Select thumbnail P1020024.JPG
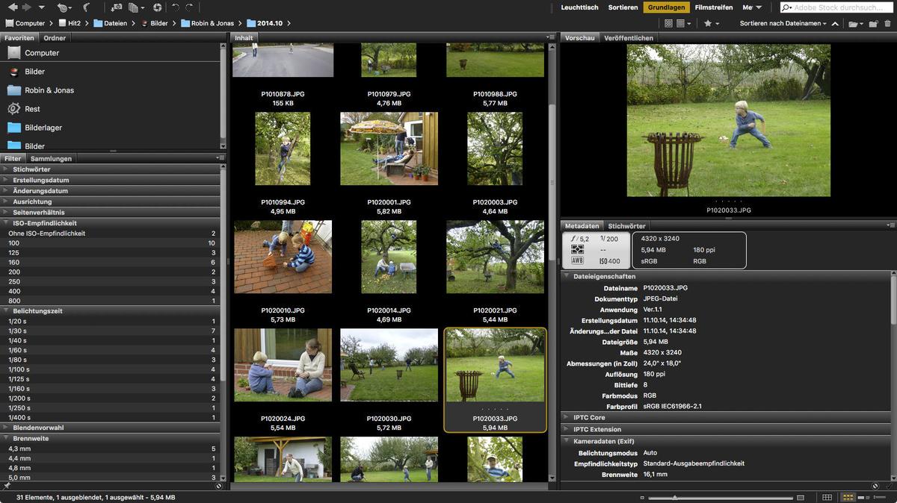The height and width of the screenshot is (503, 897). [x=283, y=365]
